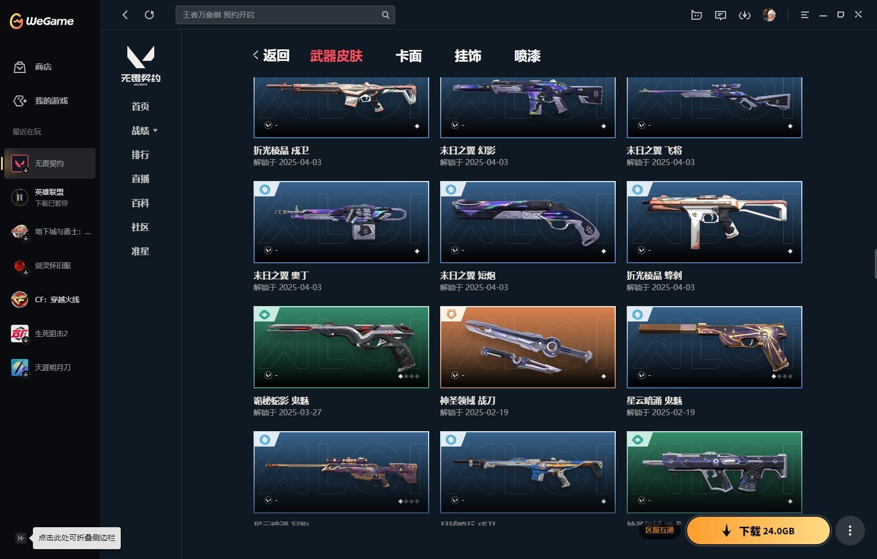Screen dimensions: 877x559
Task: Open the hamburger main menu icon
Action: coord(805,15)
